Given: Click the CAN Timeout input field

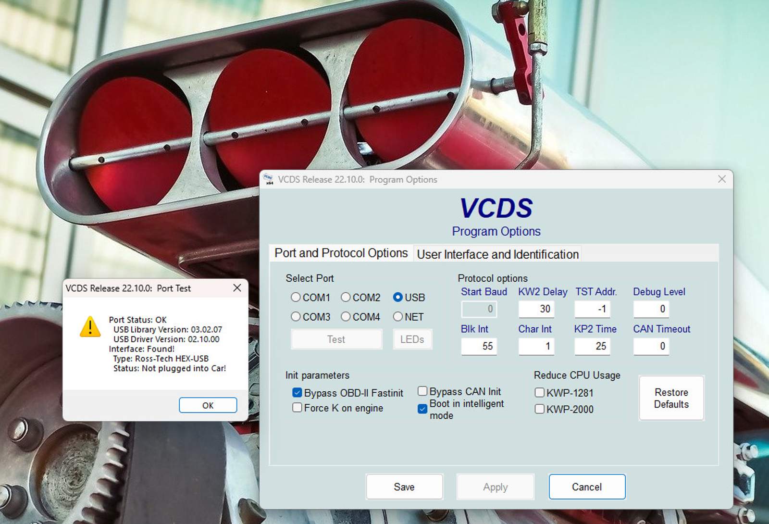Looking at the screenshot, I should (x=651, y=346).
